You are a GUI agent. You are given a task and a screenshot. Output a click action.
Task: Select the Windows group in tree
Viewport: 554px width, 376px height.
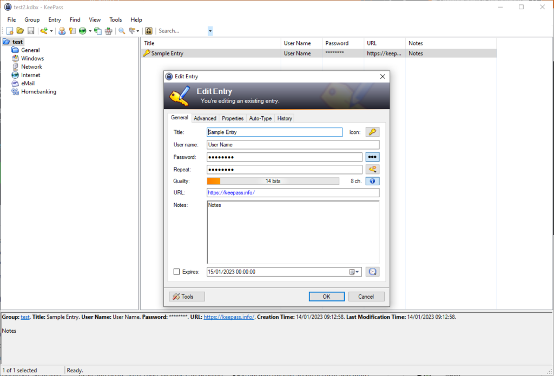point(32,58)
